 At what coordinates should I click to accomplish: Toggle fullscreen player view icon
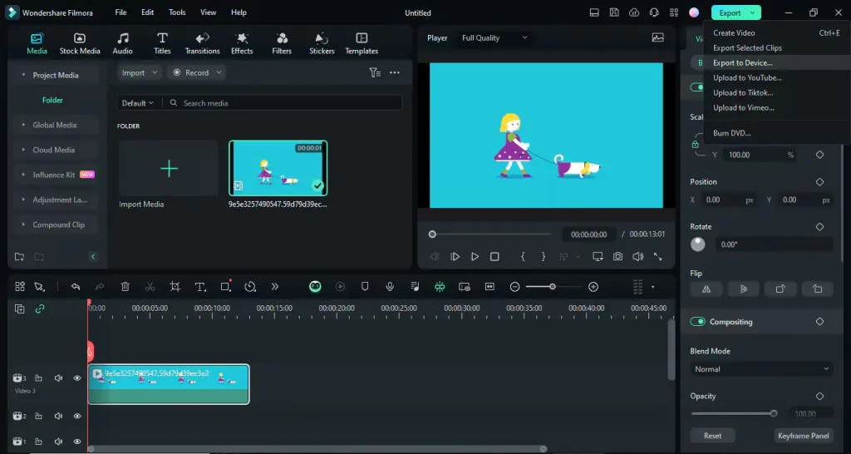pyautogui.click(x=658, y=257)
